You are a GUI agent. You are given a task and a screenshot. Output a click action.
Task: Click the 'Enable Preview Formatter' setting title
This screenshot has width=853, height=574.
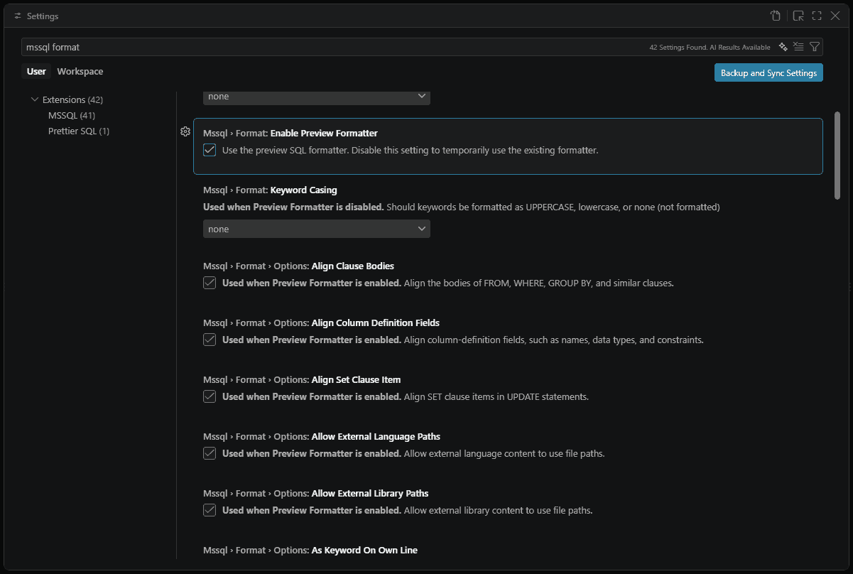coord(324,134)
